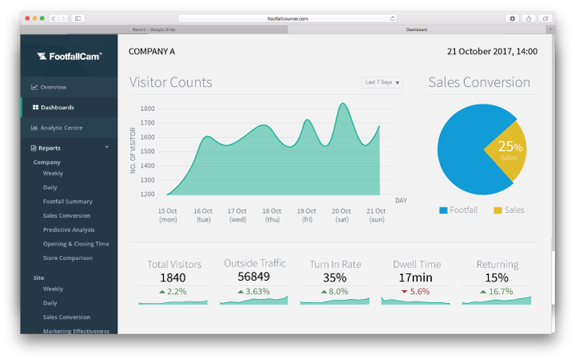Collapse the Reports section chevron
This screenshot has height=362, width=575.
tap(107, 148)
